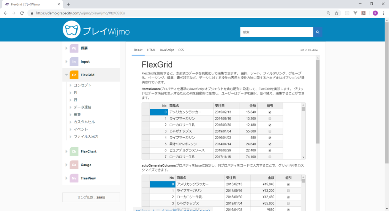Switch to the CSS tab
This screenshot has width=389, height=211.
coord(181,50)
